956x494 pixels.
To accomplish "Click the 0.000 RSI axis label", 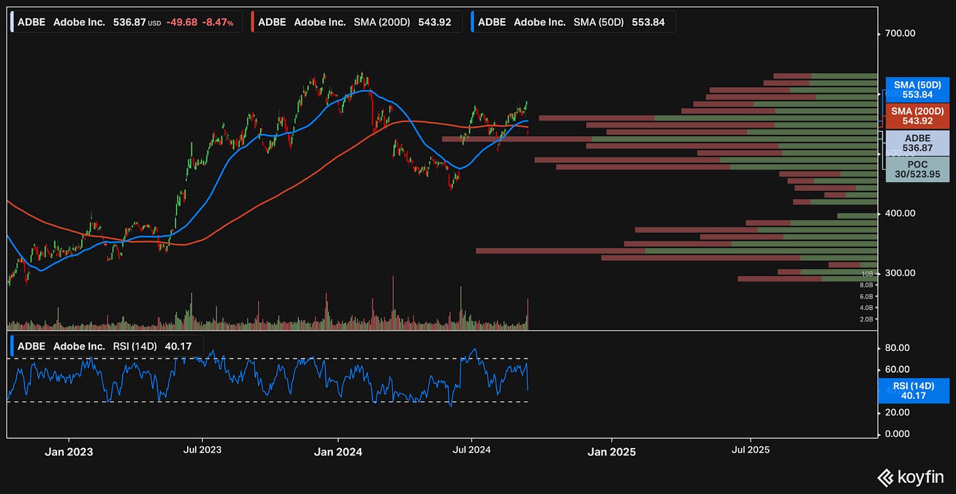I will [x=896, y=434].
